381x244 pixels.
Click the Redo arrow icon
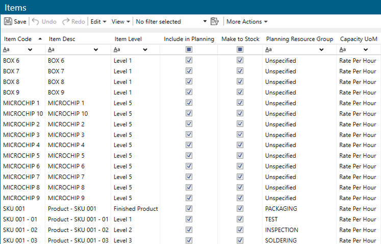point(66,21)
